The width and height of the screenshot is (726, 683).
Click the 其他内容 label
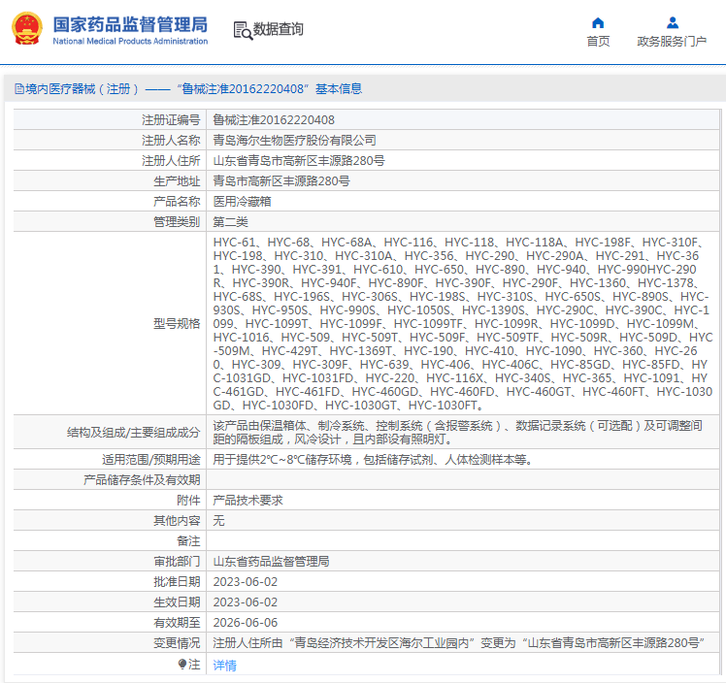[177, 521]
